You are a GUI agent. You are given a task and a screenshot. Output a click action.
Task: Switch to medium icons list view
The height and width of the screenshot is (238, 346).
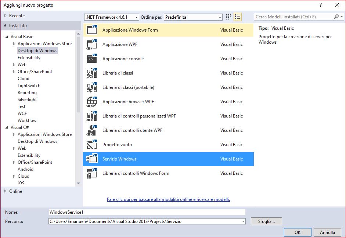tap(238, 17)
